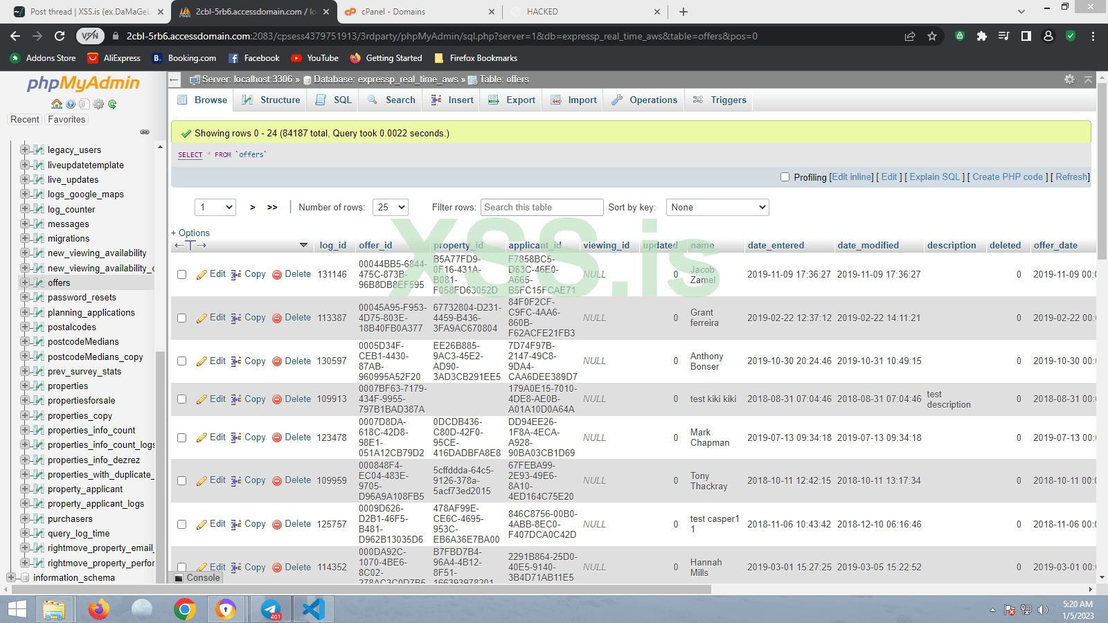Open Firefox from the taskbar
Screen dimensions: 1108x623
tap(98, 609)
